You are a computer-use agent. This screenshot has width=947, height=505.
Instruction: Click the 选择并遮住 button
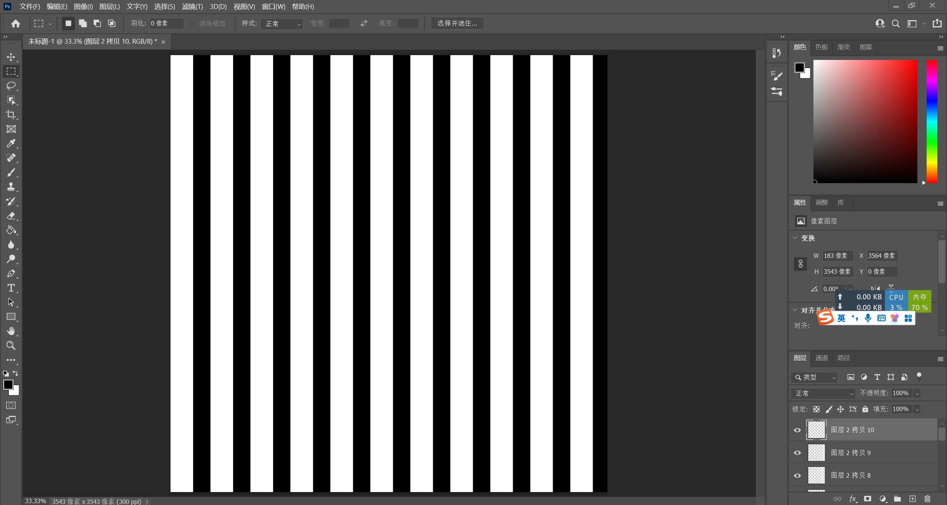(457, 23)
